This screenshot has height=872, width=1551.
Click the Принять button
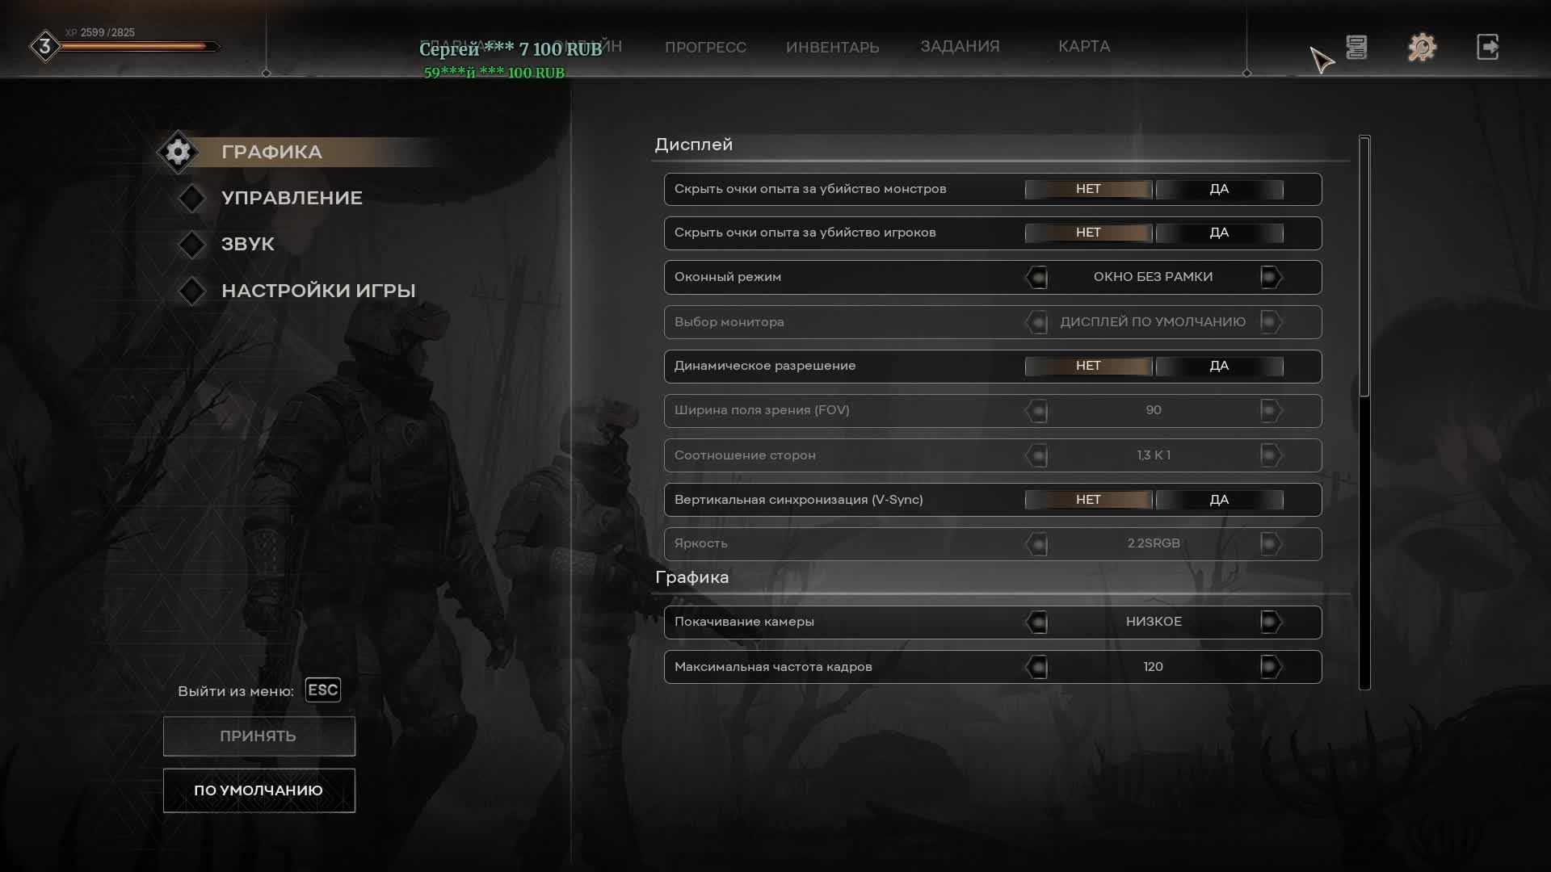coord(259,736)
